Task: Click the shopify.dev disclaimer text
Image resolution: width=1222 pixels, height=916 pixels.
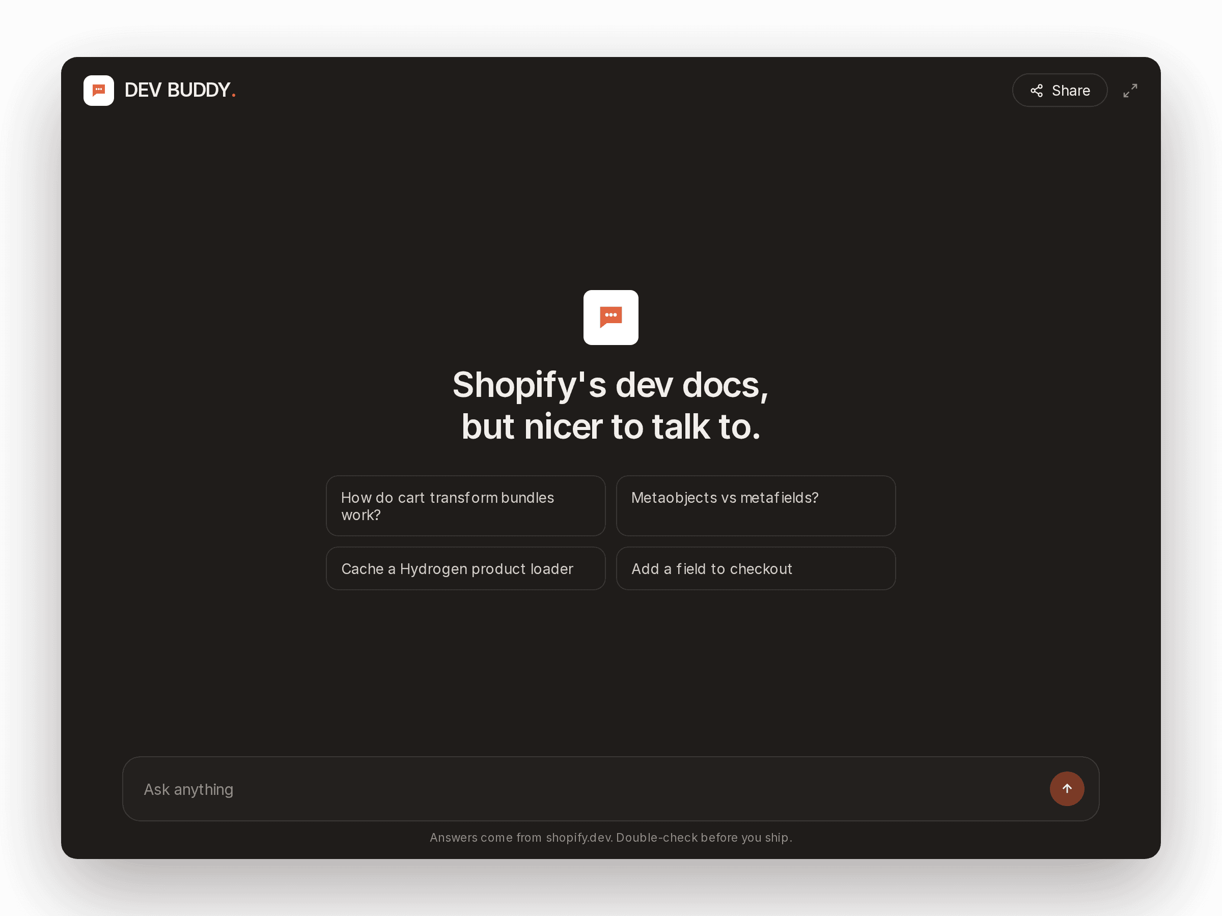Action: tap(611, 838)
